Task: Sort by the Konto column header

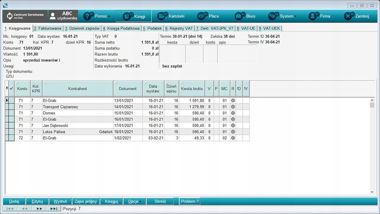Action: coord(22,89)
